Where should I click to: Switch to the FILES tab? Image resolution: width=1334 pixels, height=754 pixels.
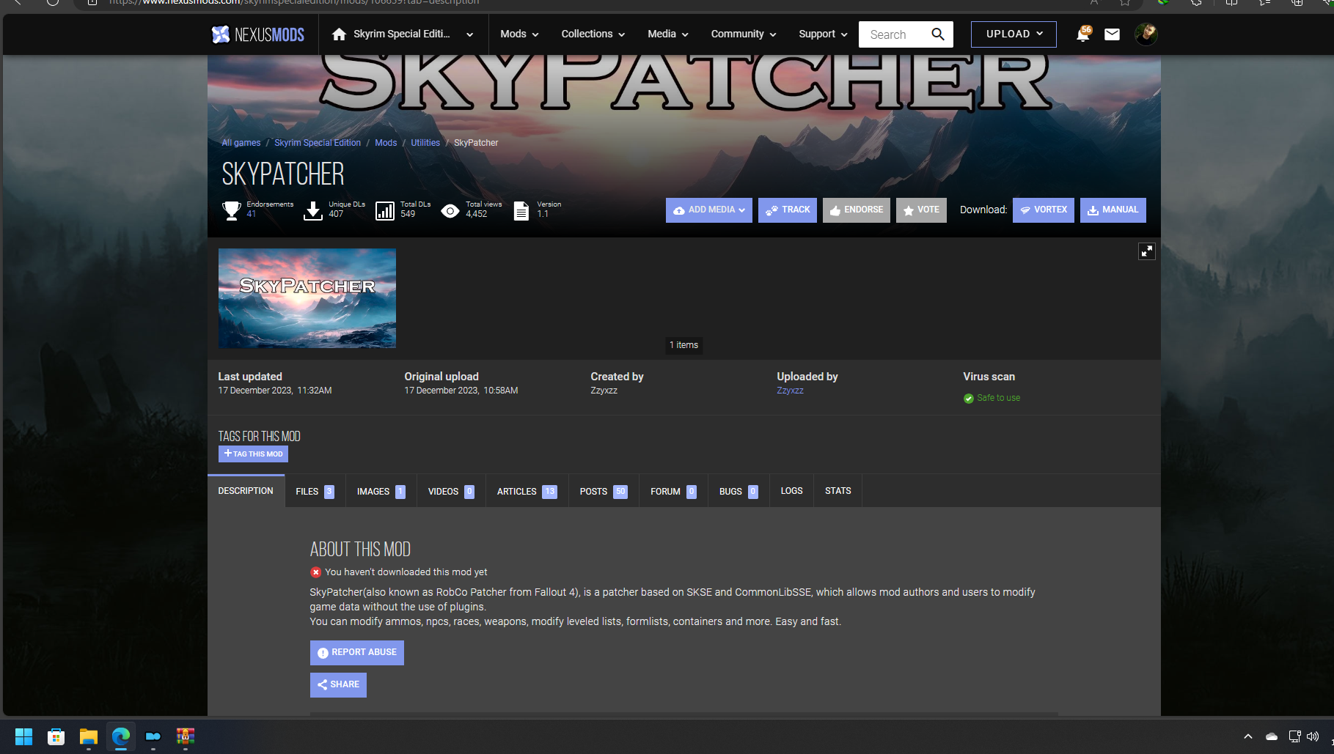(x=315, y=492)
